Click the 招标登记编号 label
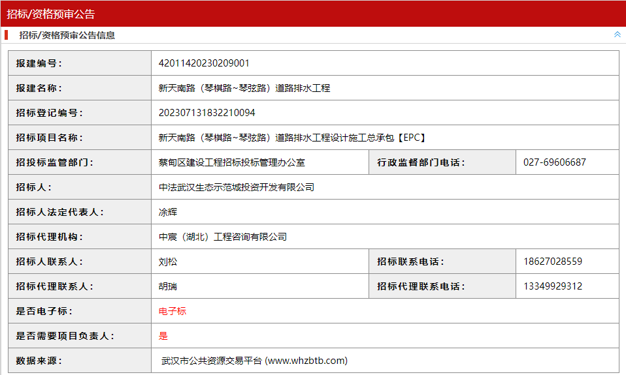Screen dimensions: 626x375 [49, 113]
